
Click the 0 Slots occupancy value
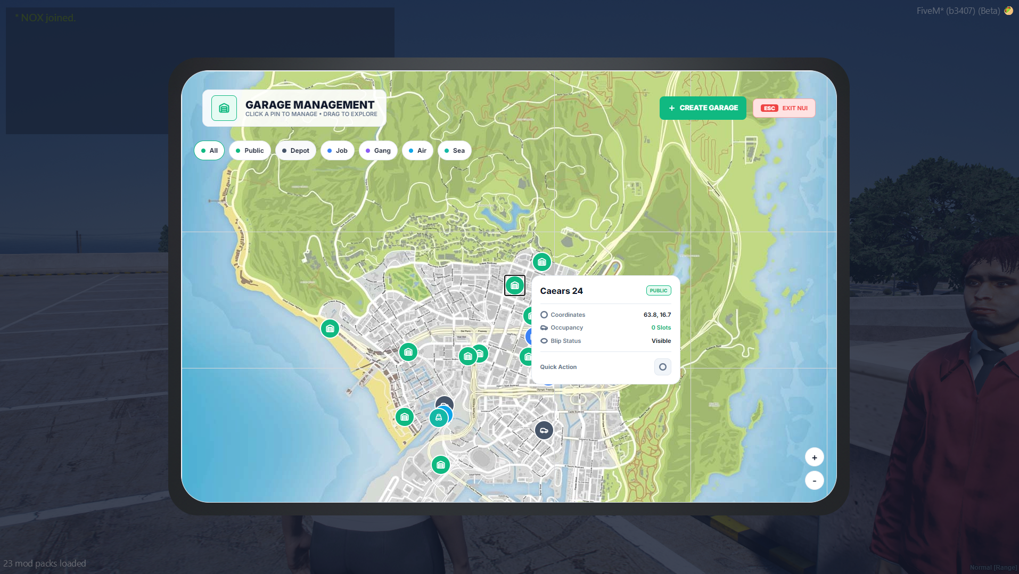(661, 327)
